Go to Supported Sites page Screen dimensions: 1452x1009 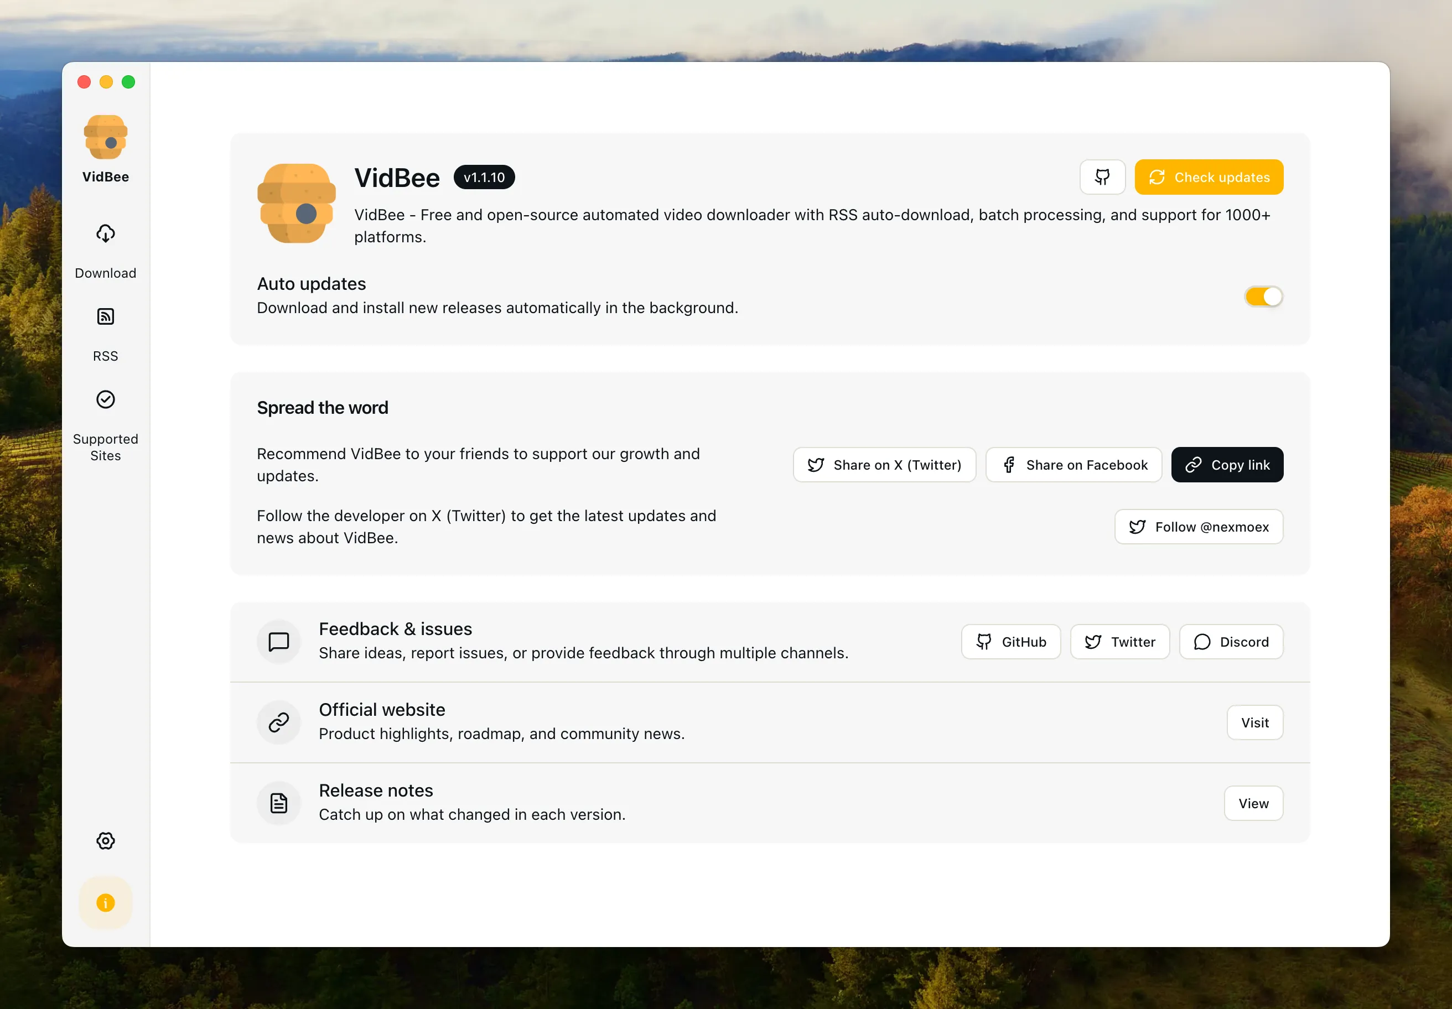pyautogui.click(x=106, y=424)
